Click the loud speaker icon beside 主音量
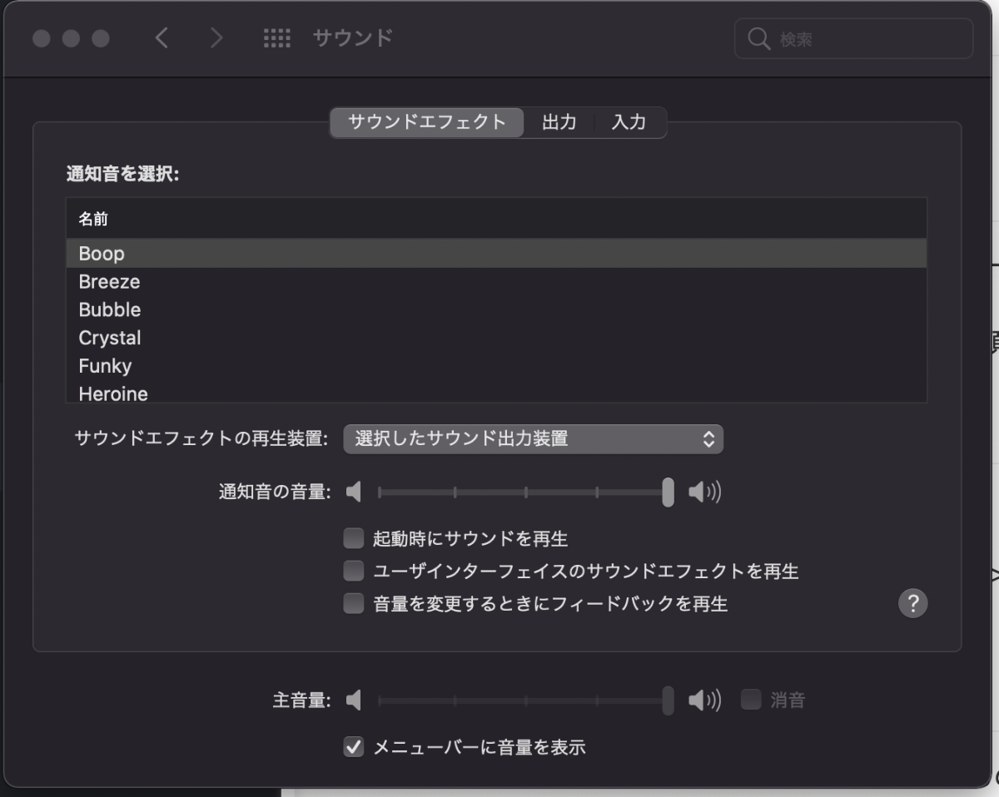Screen dimensions: 999x797 [704, 700]
